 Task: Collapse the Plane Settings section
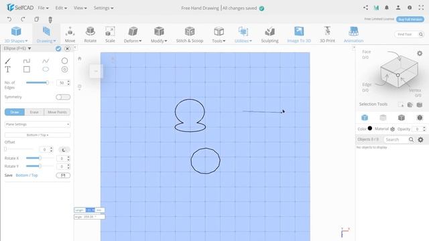pos(38,125)
